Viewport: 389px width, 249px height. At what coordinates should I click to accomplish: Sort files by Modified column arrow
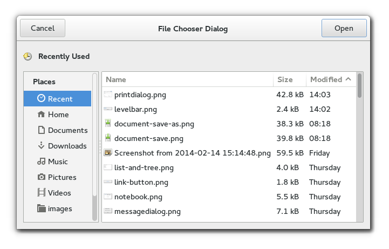(x=348, y=79)
